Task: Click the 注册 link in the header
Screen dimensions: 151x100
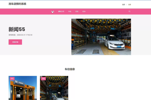Action: pyautogui.click(x=130, y=4)
